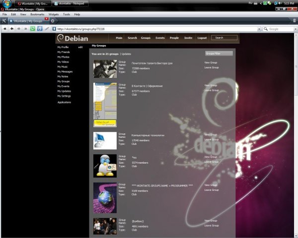Open My Photos in sidebar
This screenshot has height=238, width=298.
tap(63, 57)
